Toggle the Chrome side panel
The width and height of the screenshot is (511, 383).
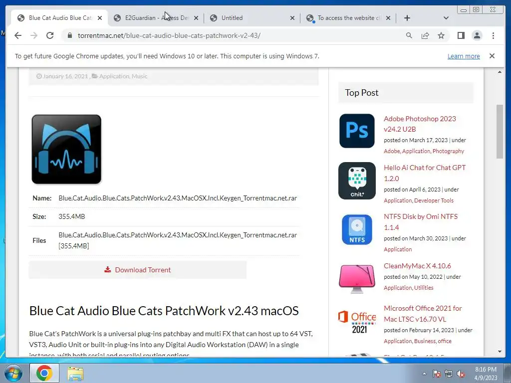(461, 35)
